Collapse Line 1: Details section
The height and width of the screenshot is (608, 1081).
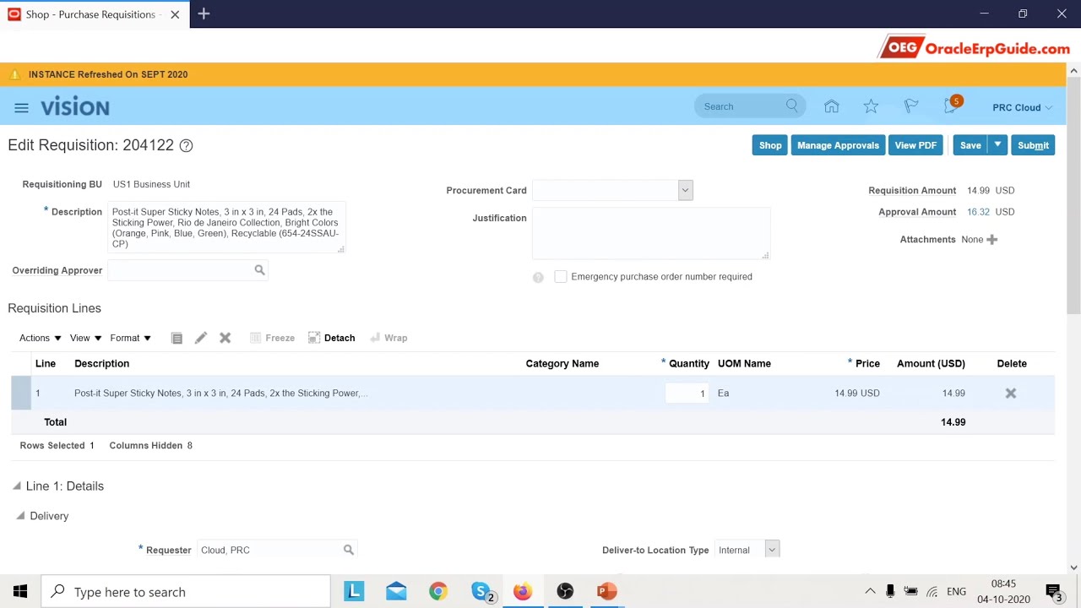tap(16, 486)
